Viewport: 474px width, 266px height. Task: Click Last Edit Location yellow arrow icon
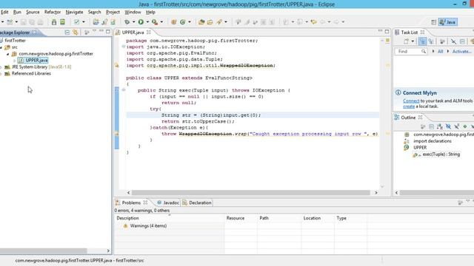[314, 21]
